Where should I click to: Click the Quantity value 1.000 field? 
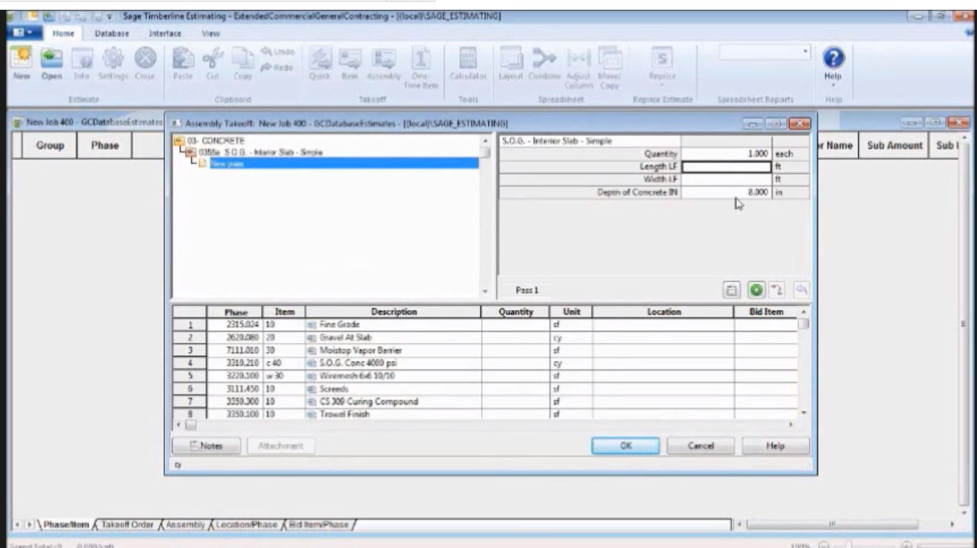727,153
